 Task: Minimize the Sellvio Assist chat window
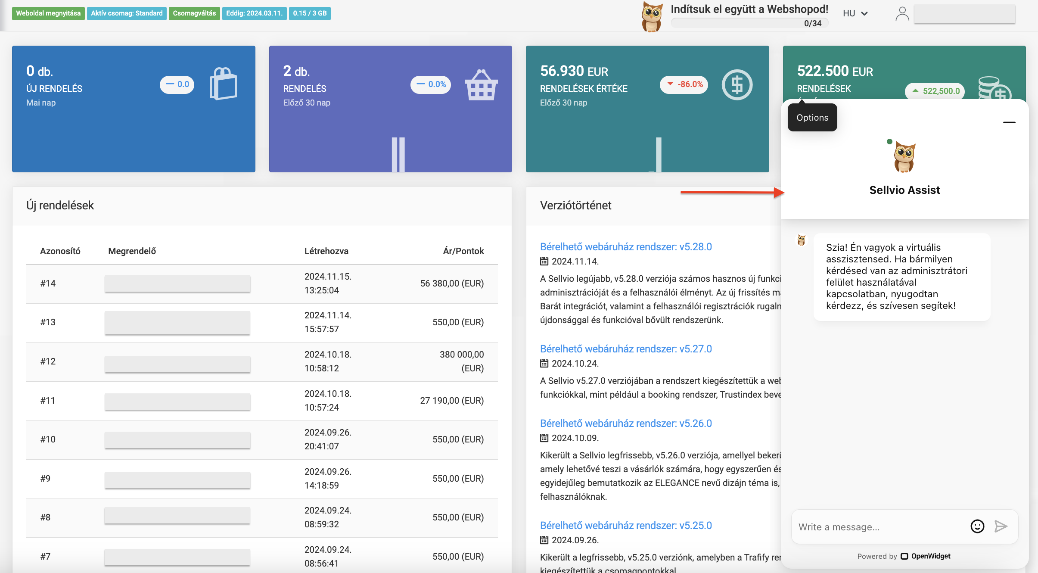pyautogui.click(x=1010, y=123)
